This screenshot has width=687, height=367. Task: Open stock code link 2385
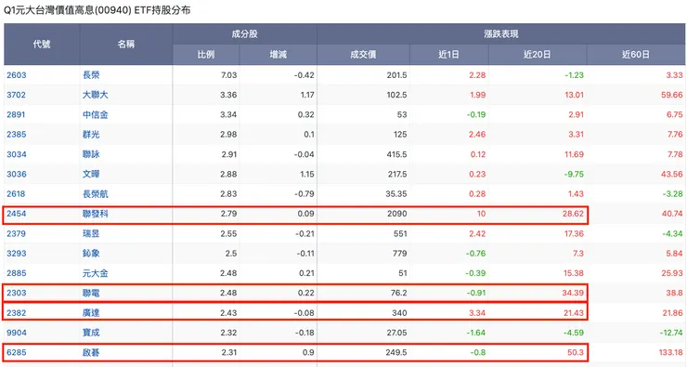click(x=16, y=134)
